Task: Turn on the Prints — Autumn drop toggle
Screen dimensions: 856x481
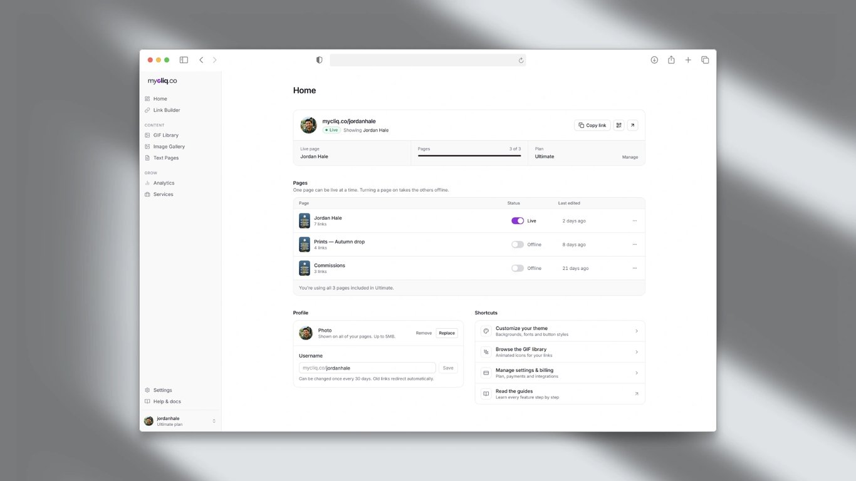Action: tap(518, 245)
